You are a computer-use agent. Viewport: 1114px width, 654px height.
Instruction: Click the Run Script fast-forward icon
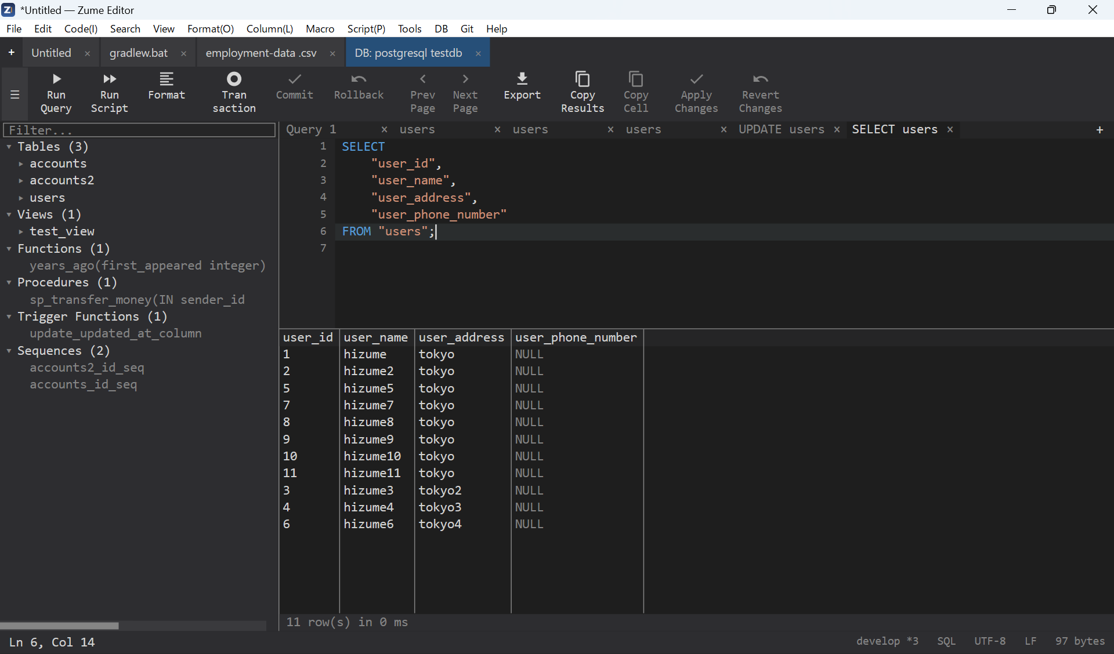coord(109,79)
